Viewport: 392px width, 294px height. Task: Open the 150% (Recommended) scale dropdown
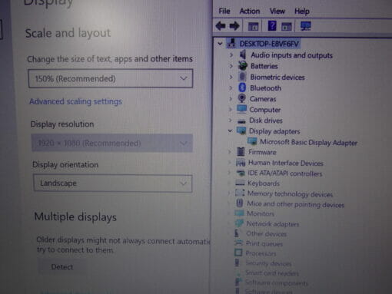pos(111,78)
